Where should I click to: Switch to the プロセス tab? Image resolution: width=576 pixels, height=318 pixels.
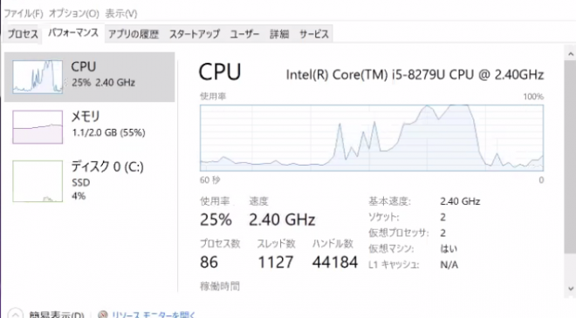(23, 34)
